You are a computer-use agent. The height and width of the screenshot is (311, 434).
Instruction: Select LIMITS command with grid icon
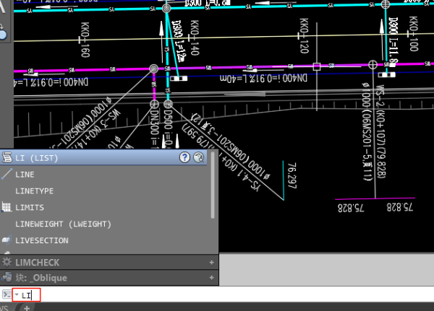pyautogui.click(x=30, y=208)
